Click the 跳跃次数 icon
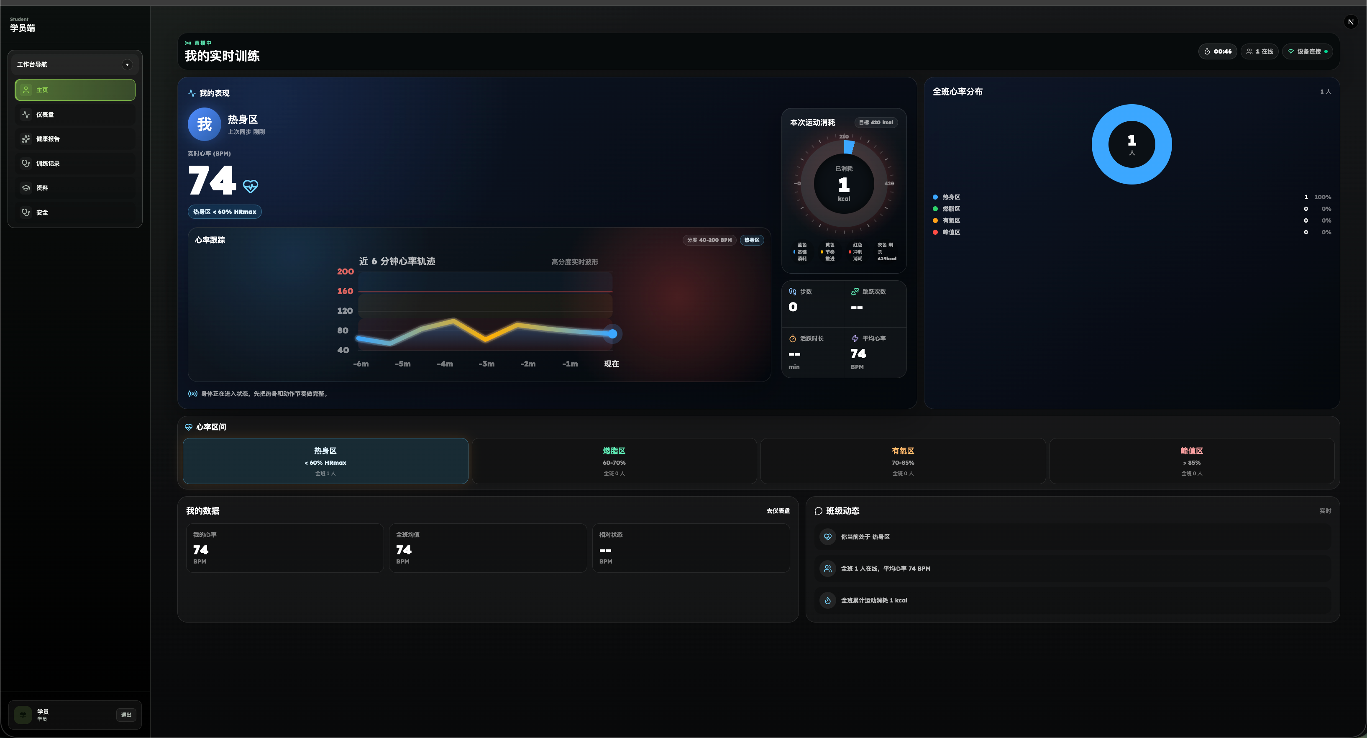 (854, 292)
